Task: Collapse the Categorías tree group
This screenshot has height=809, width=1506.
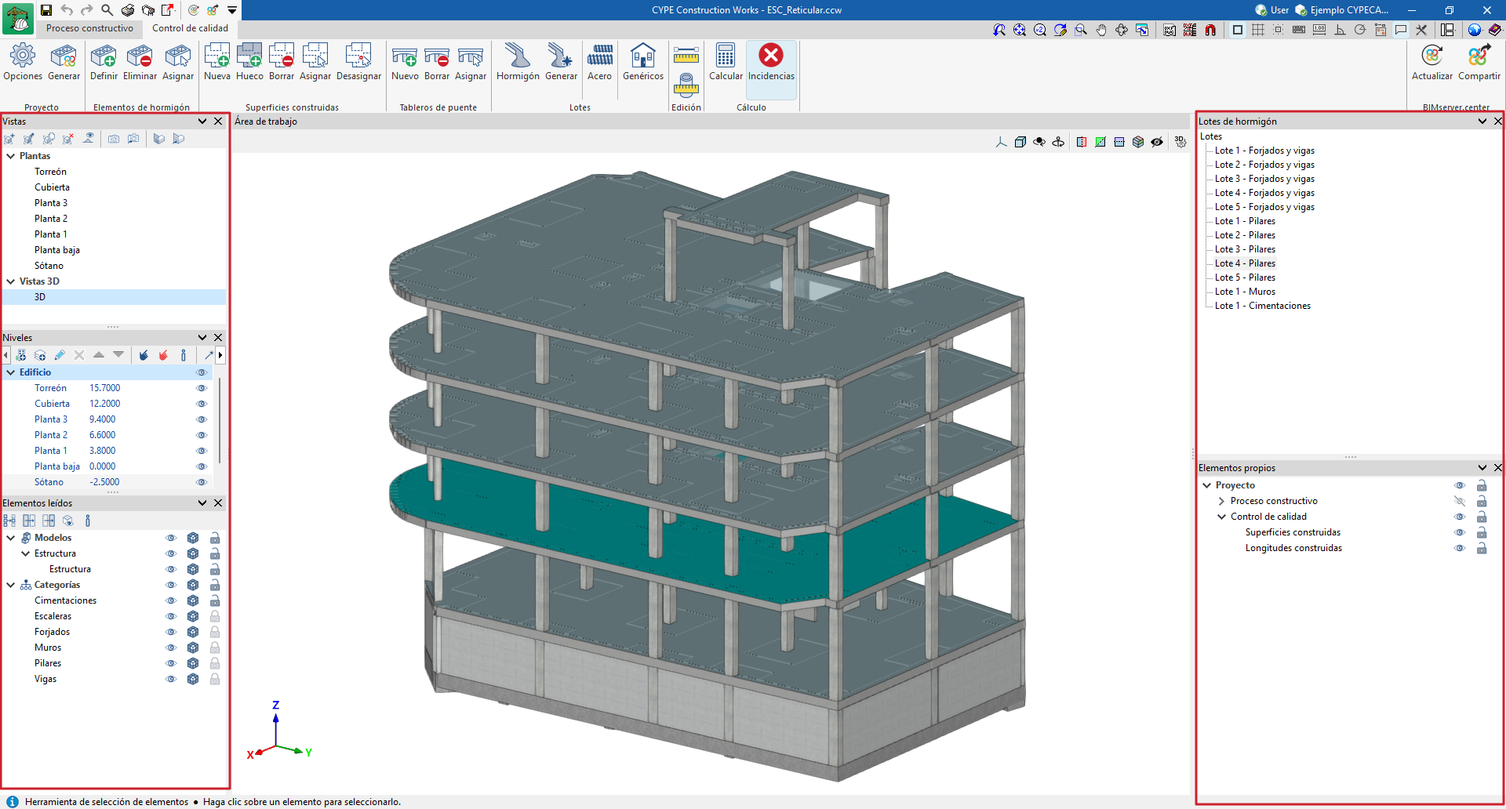Action: [x=11, y=585]
